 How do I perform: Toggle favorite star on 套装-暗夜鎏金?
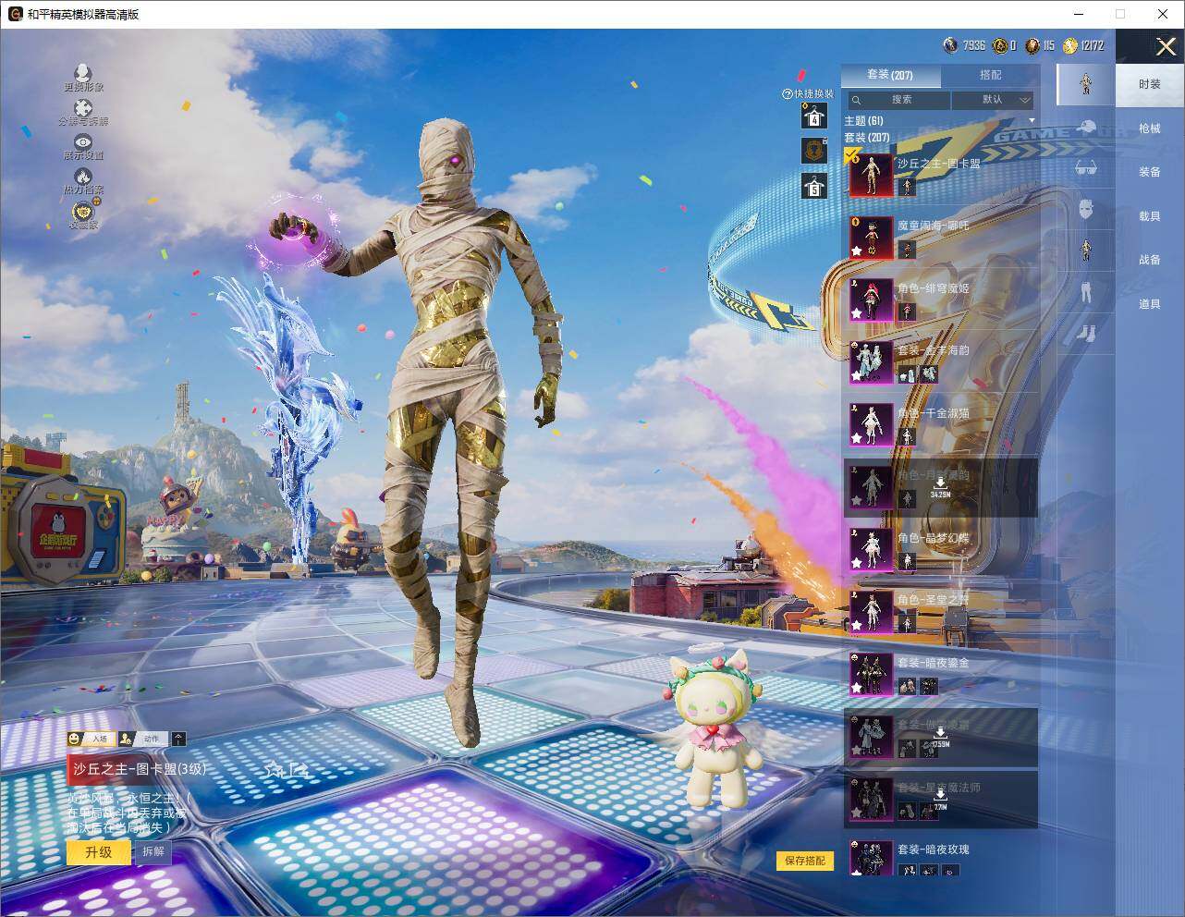pyautogui.click(x=857, y=688)
